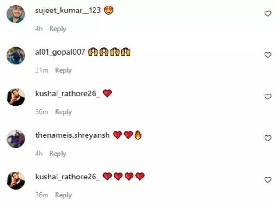Viewport: 278px width, 203px height.
Task: Click the 31m timestamp on al01_gopal007's comment
Action: pos(42,70)
